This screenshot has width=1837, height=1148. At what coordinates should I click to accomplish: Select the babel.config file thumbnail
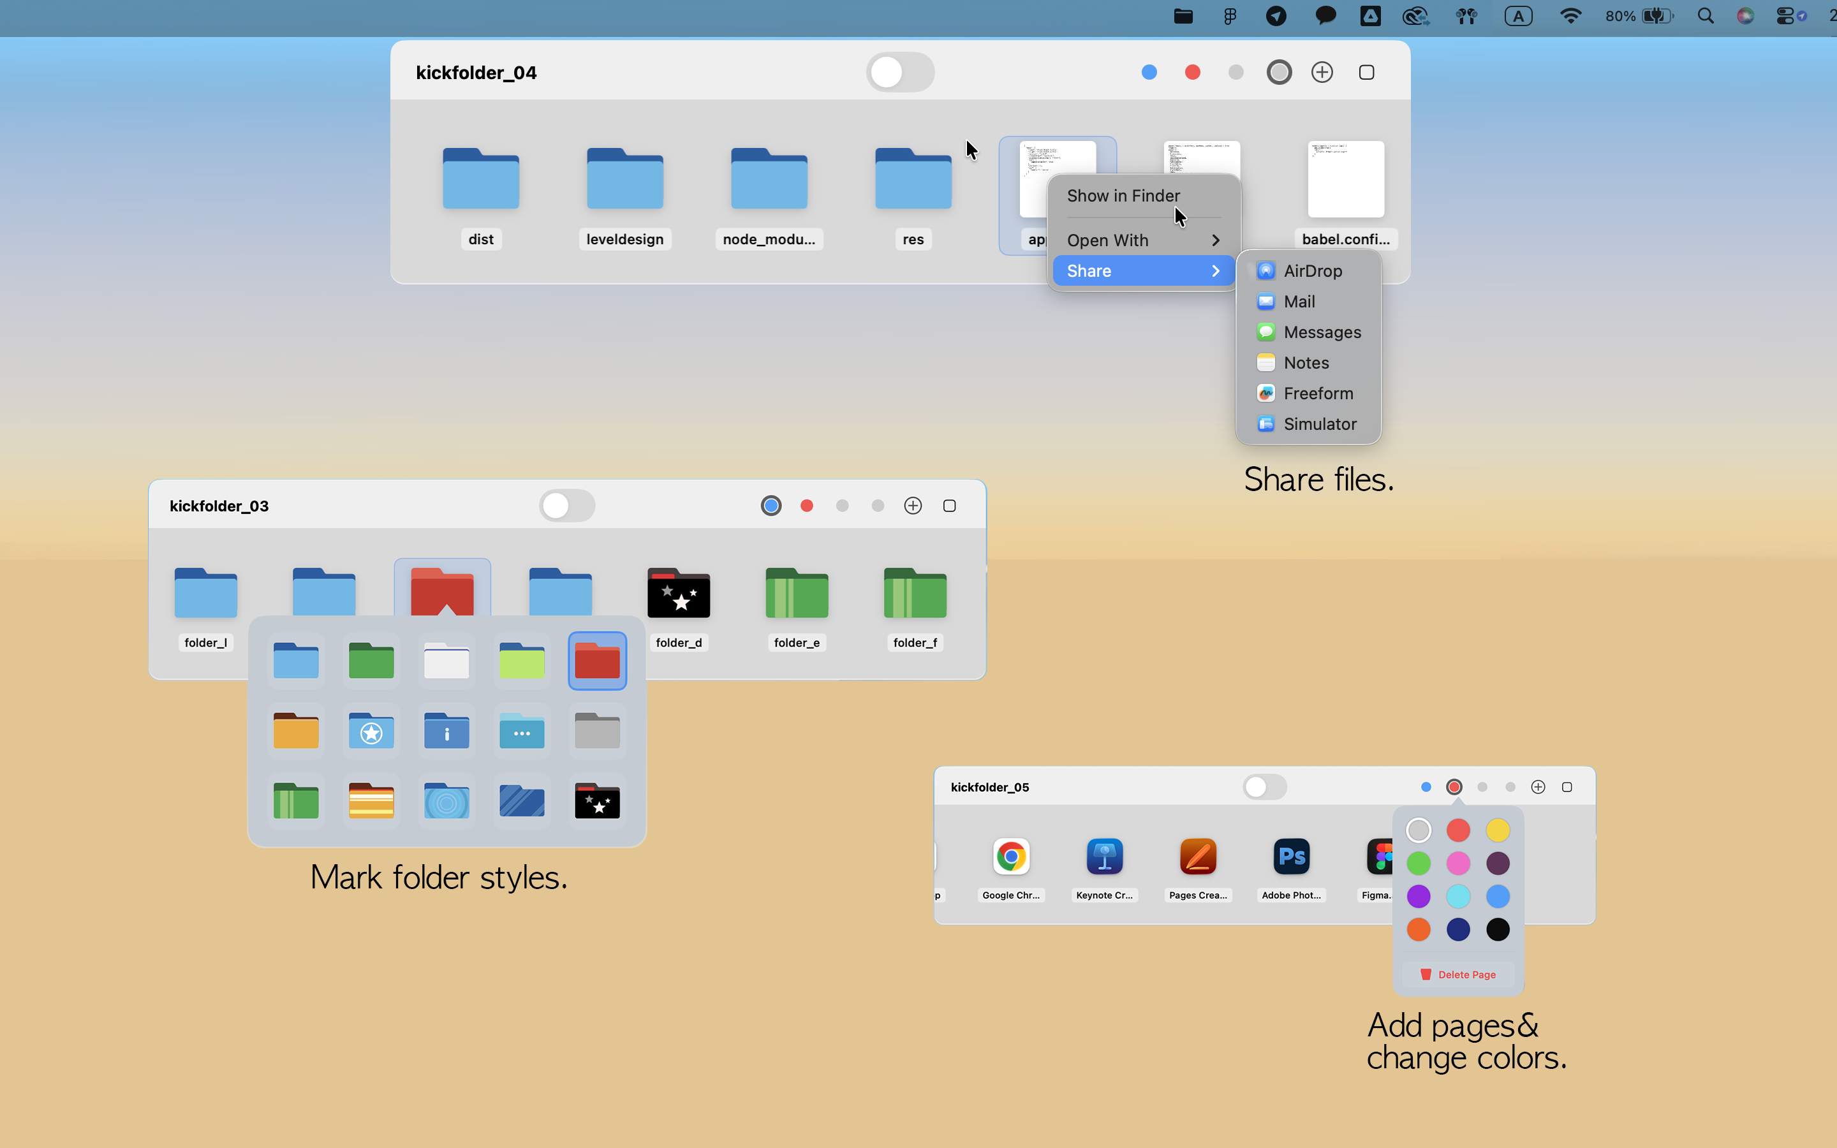(1345, 179)
